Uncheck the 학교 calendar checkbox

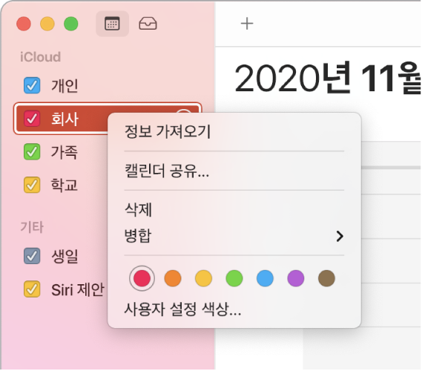coord(32,185)
